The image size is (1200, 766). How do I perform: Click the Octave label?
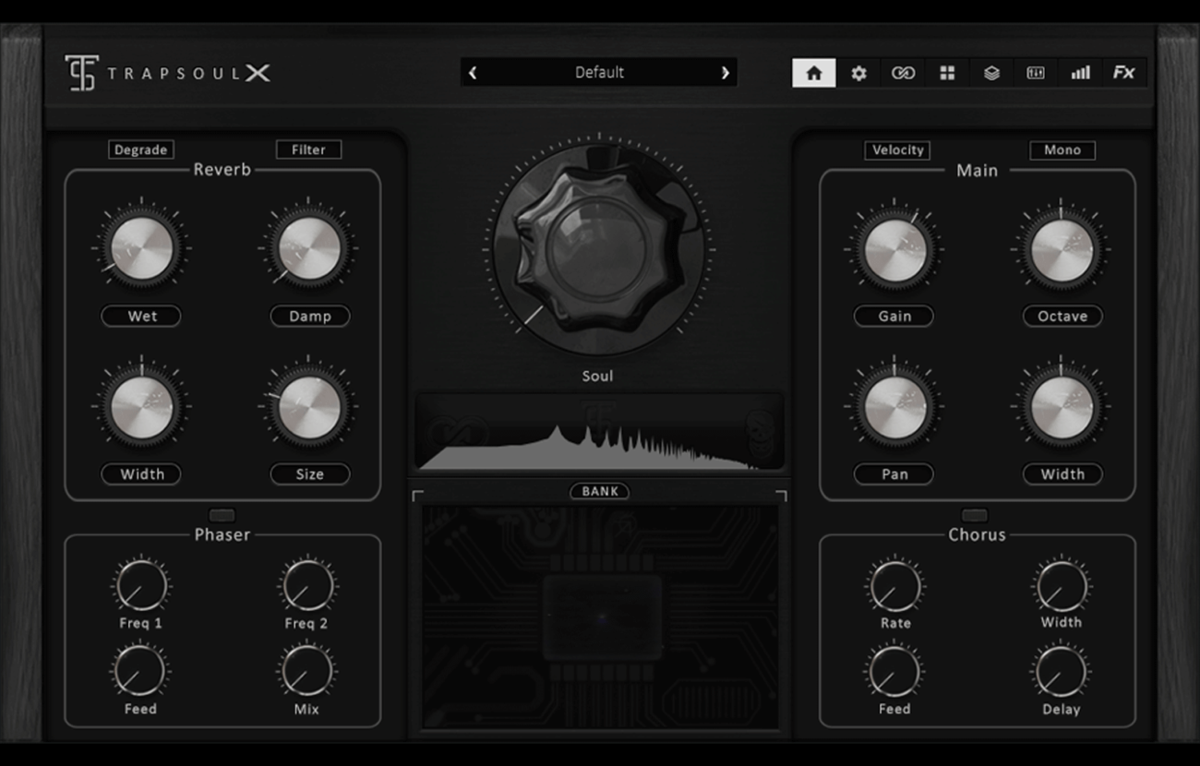click(x=1062, y=316)
